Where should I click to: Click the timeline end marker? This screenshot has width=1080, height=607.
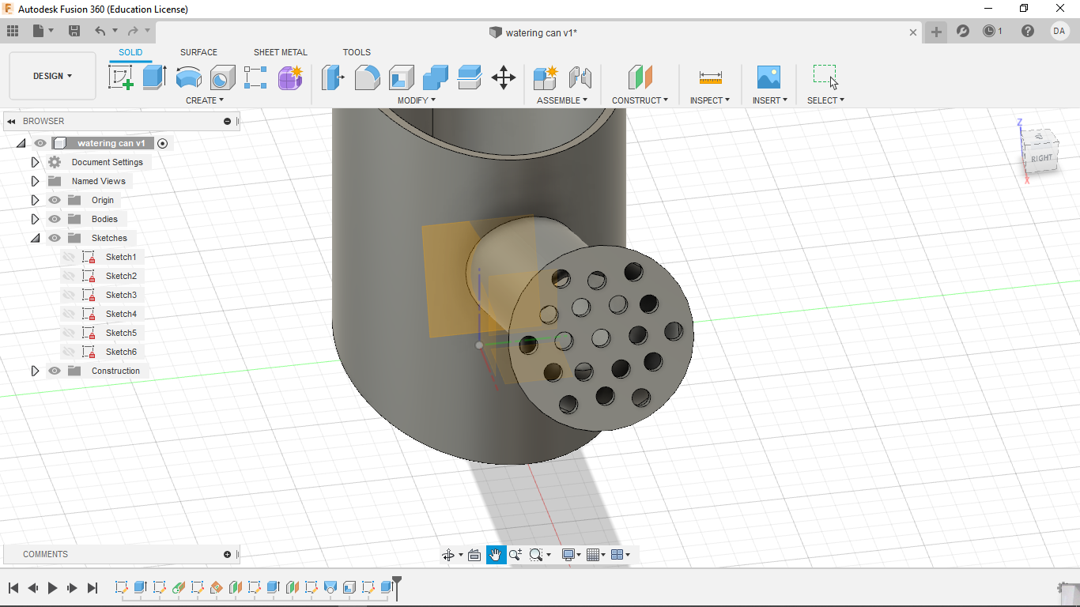click(x=397, y=587)
